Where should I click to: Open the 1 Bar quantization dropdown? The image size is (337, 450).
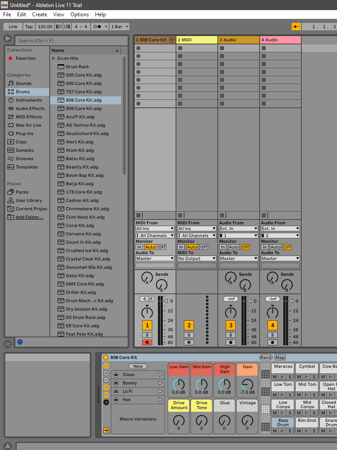[119, 27]
